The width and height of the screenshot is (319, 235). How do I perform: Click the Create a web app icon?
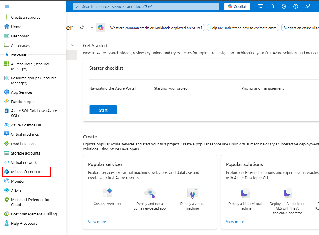click(x=107, y=193)
